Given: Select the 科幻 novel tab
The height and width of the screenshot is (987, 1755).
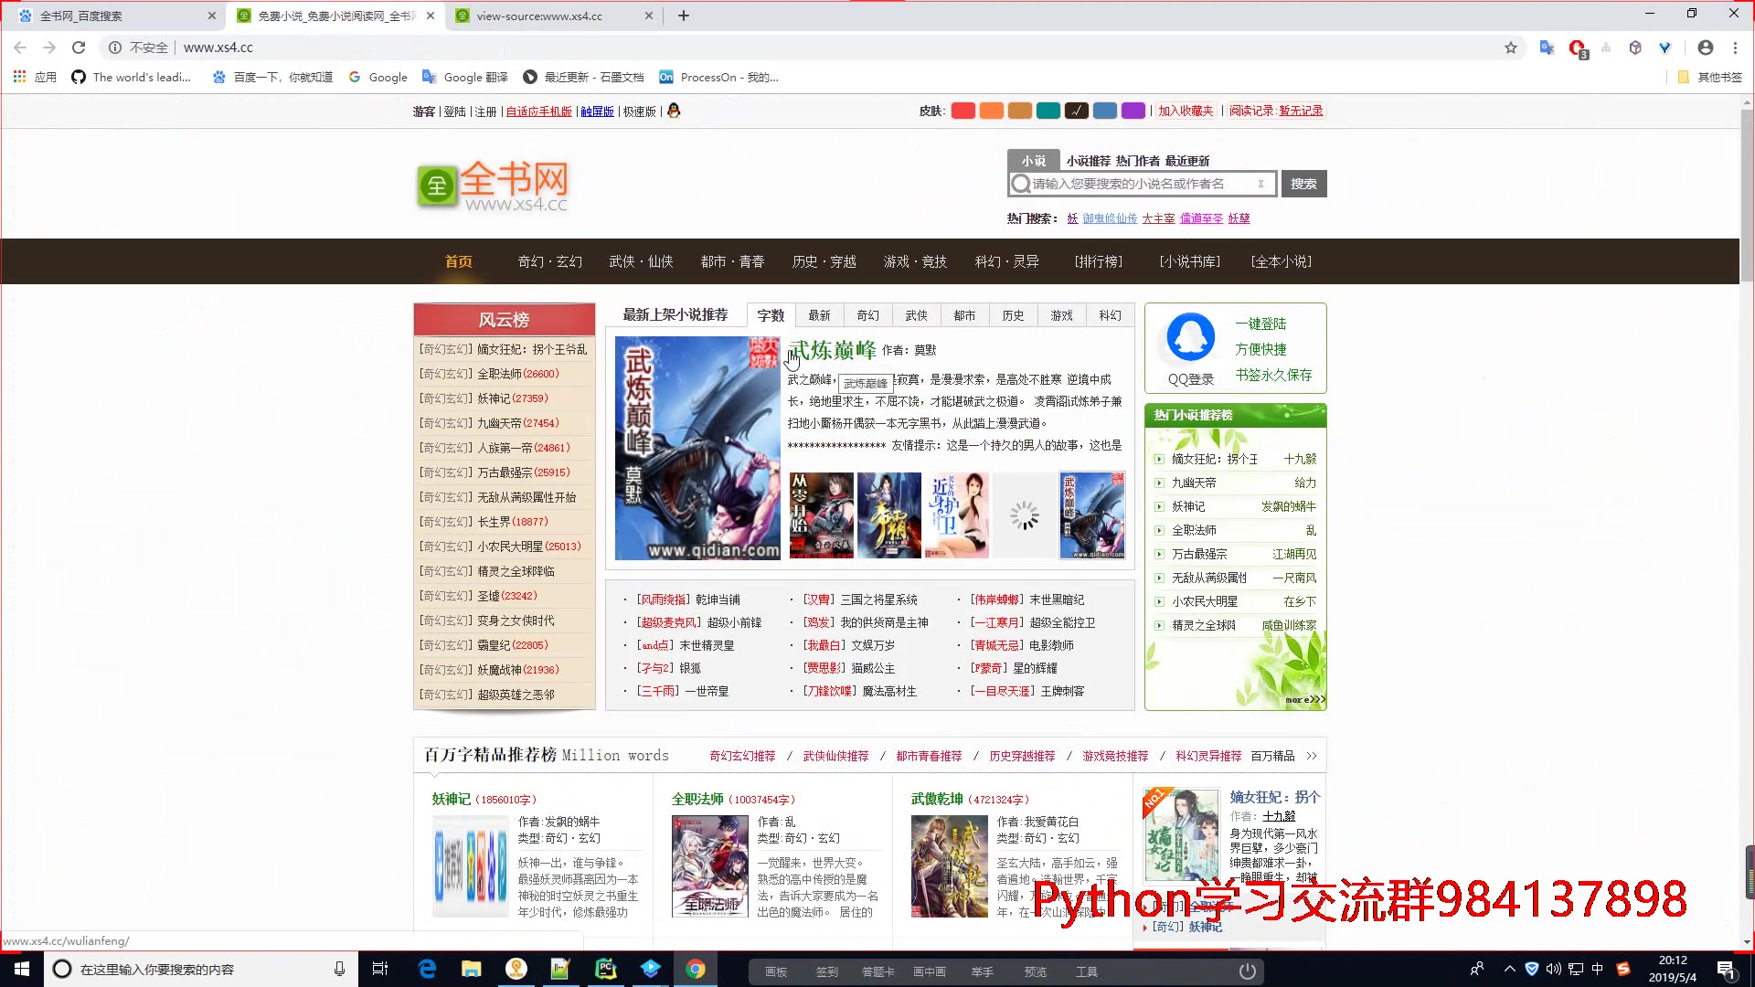Looking at the screenshot, I should [x=1110, y=315].
